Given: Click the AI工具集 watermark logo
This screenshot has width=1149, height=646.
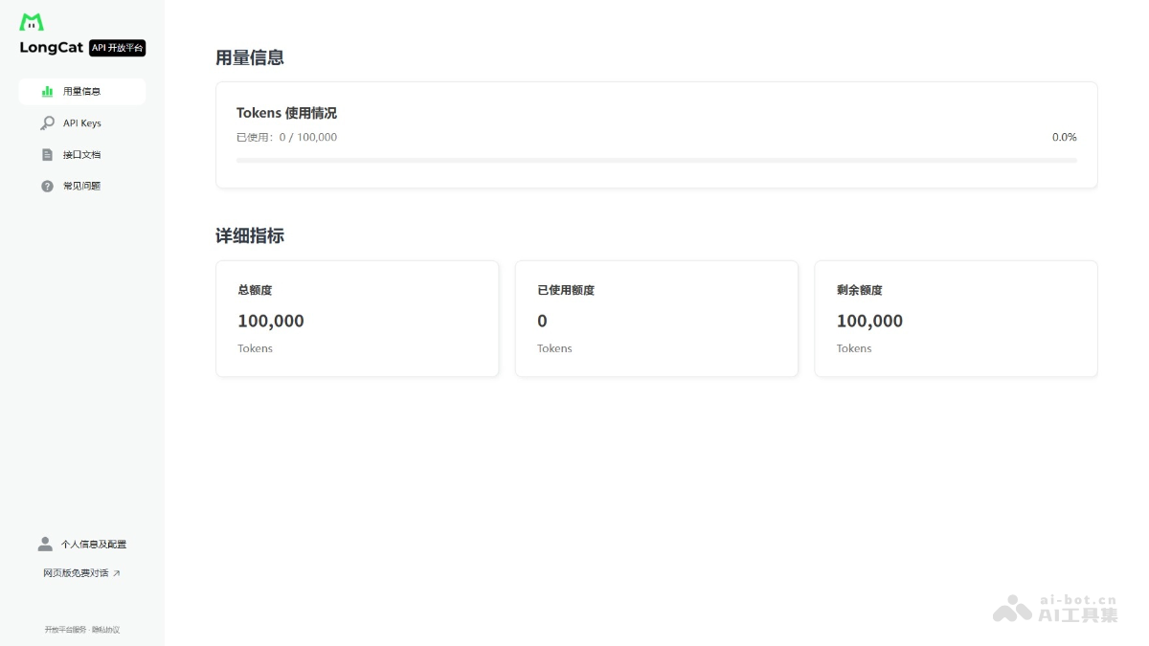Looking at the screenshot, I should 1054,609.
